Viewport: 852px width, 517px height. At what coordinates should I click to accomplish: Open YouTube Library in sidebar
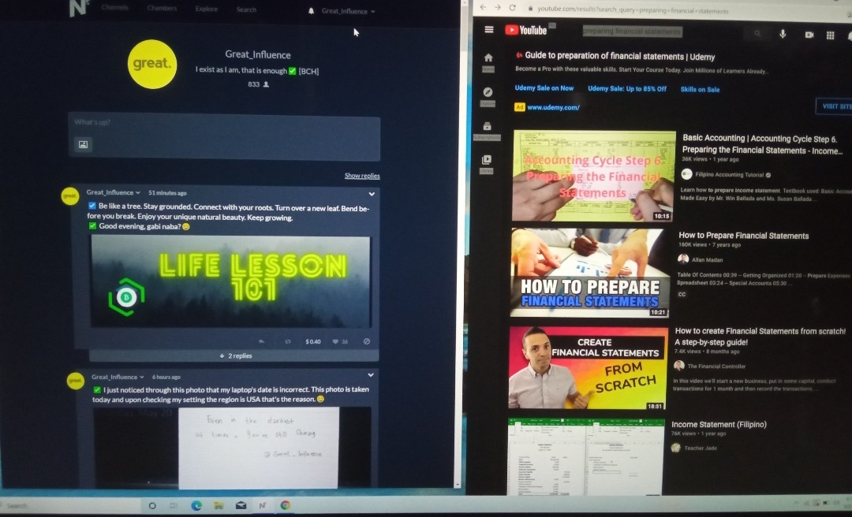click(x=486, y=163)
